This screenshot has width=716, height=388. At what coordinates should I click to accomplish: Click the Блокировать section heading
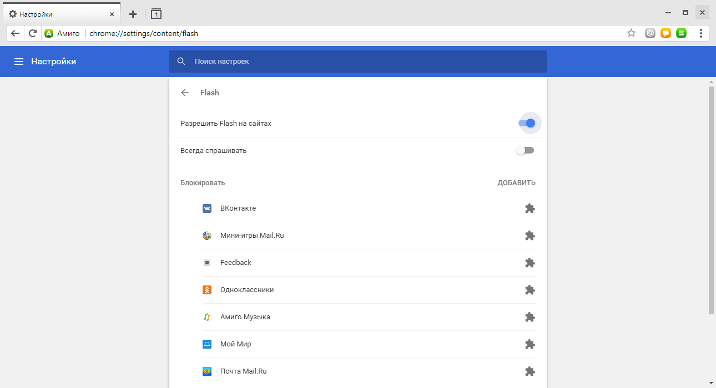coord(203,183)
